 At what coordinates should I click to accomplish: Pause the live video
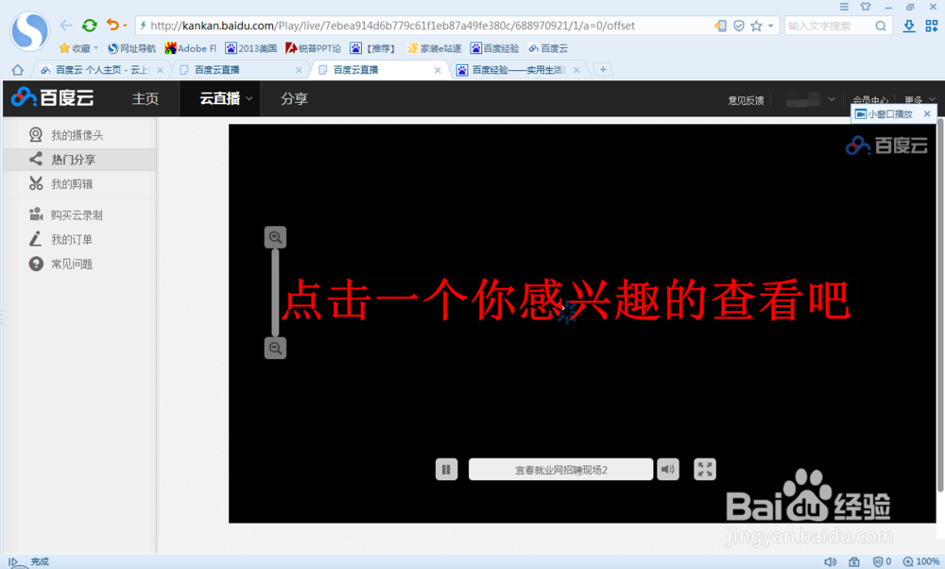pyautogui.click(x=447, y=469)
